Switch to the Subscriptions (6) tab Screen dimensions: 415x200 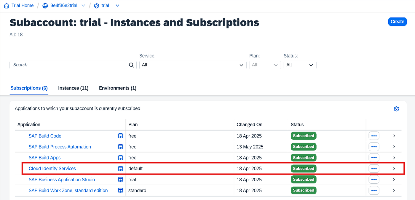pyautogui.click(x=29, y=88)
